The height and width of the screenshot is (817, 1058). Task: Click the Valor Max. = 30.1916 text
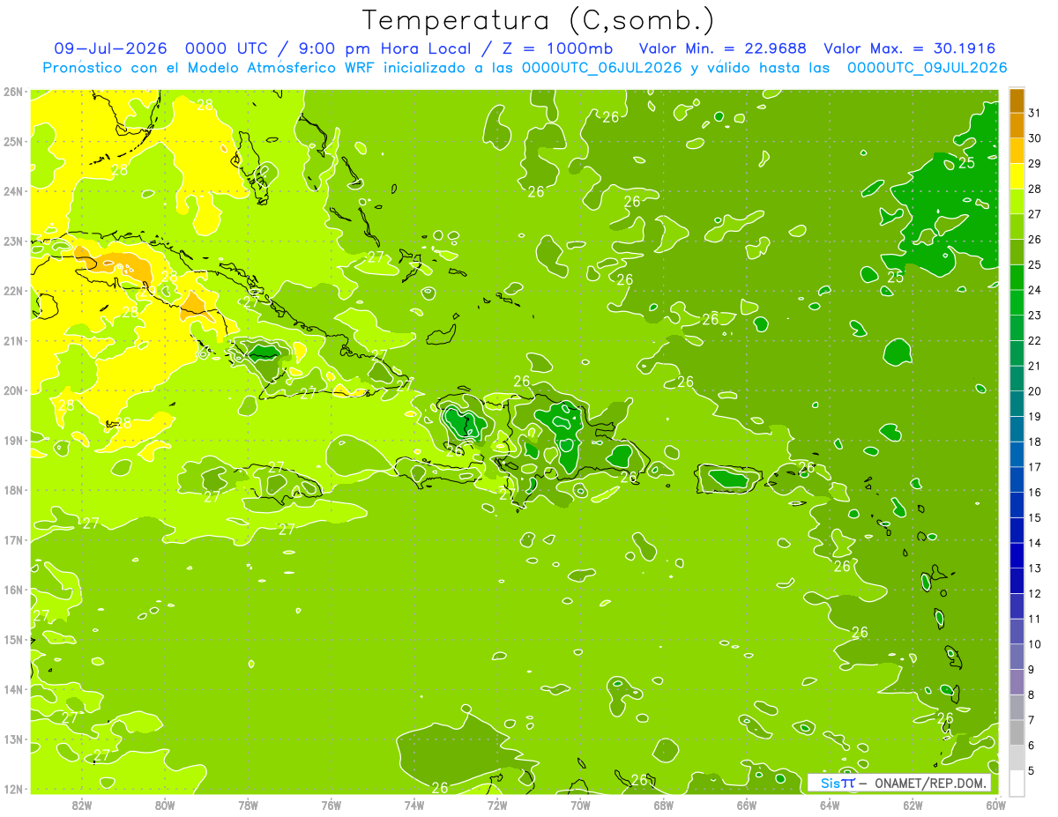coord(909,48)
